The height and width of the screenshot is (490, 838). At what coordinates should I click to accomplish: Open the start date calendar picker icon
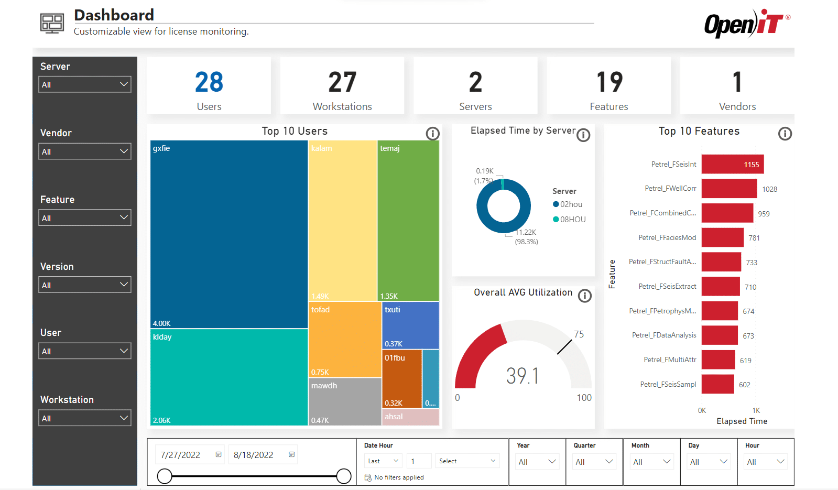[x=219, y=454]
